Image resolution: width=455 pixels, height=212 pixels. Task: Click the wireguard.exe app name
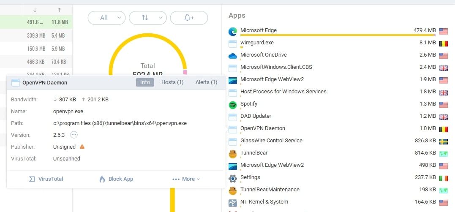[257, 42]
